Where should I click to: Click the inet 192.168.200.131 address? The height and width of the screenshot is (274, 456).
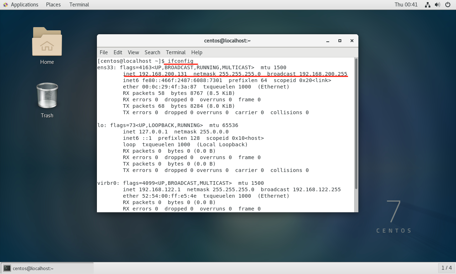coord(155,74)
